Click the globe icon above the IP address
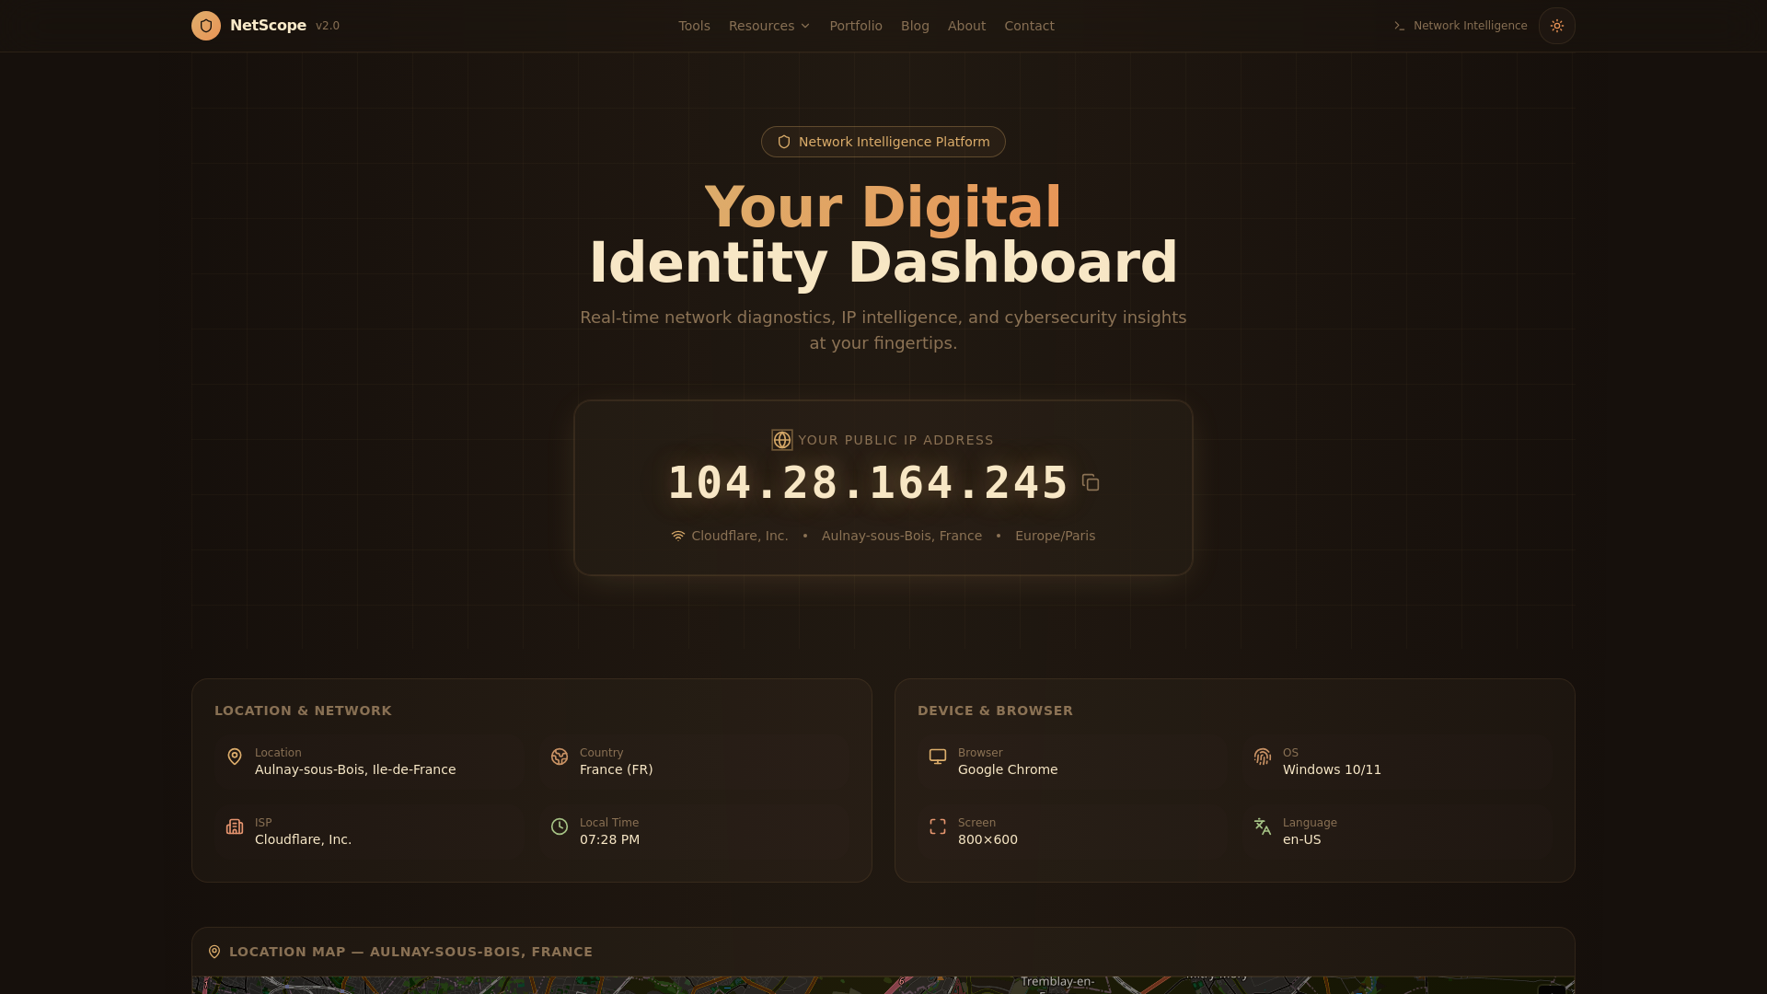This screenshot has height=994, width=1767. tap(782, 440)
